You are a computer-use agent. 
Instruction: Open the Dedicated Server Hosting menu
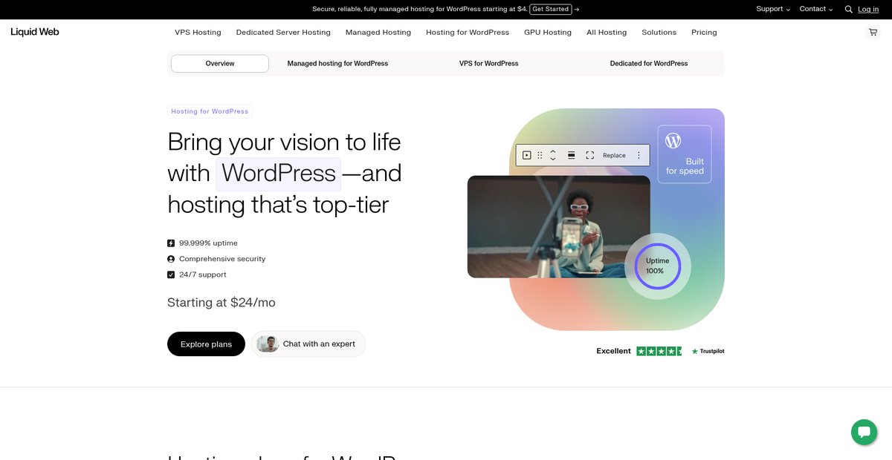coord(283,33)
